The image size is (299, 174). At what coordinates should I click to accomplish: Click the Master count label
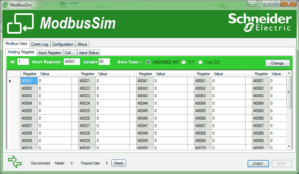(x=61, y=163)
